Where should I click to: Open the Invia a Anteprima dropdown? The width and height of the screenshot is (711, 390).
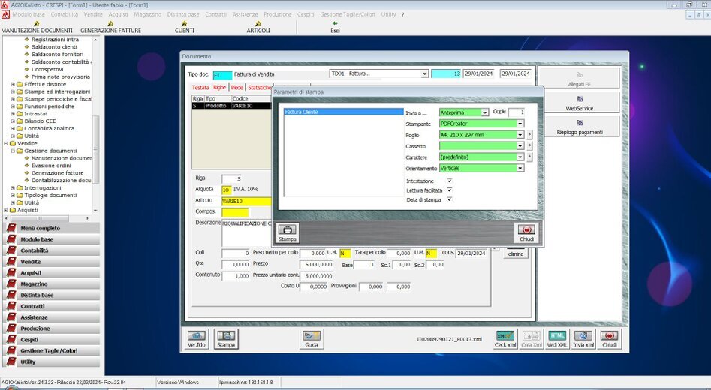[x=484, y=112]
